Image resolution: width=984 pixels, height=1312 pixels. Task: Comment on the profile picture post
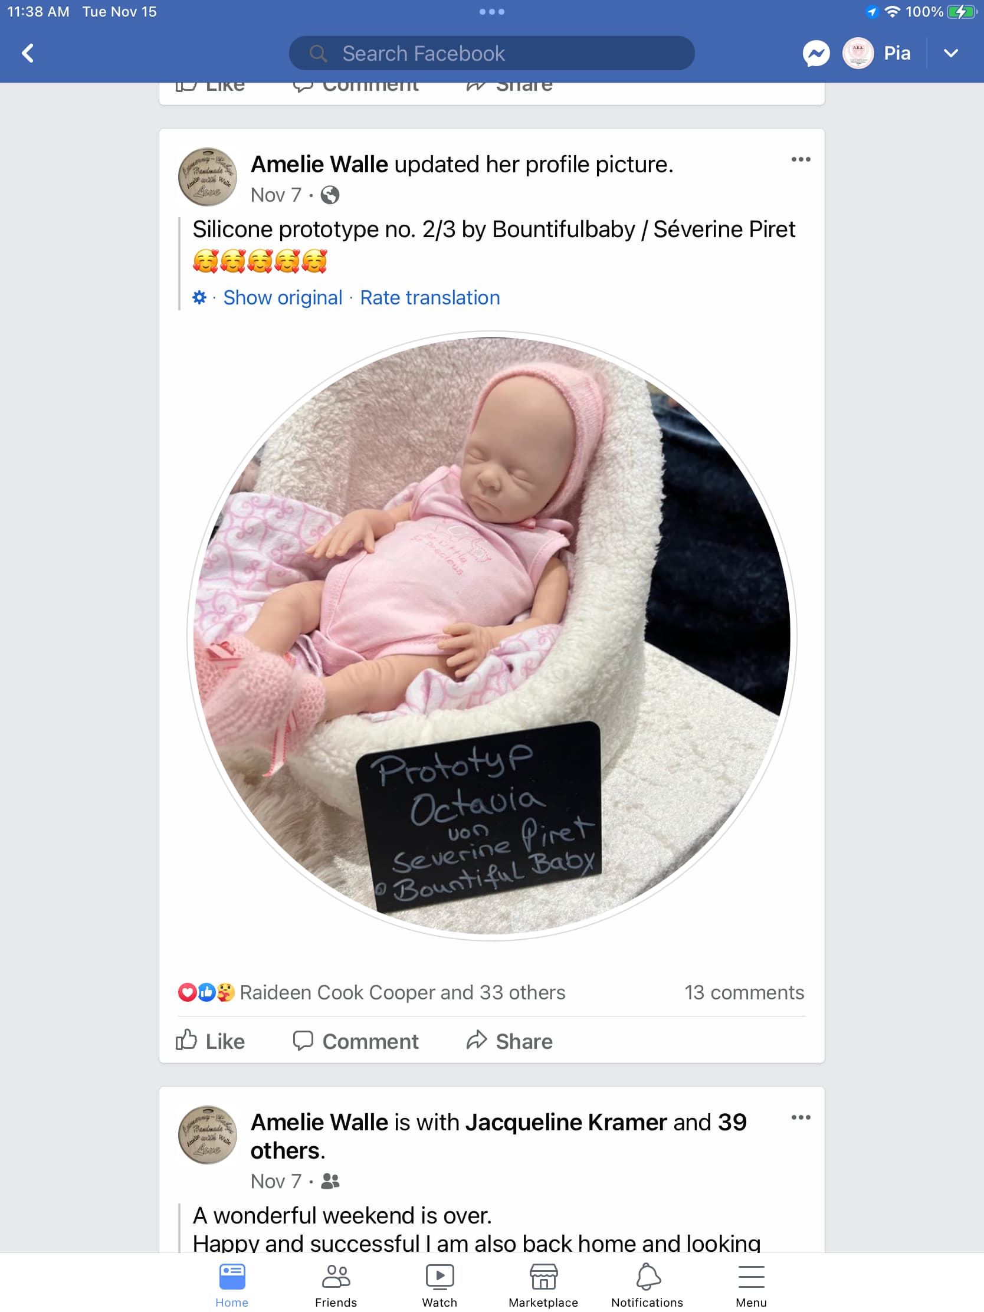(356, 1041)
